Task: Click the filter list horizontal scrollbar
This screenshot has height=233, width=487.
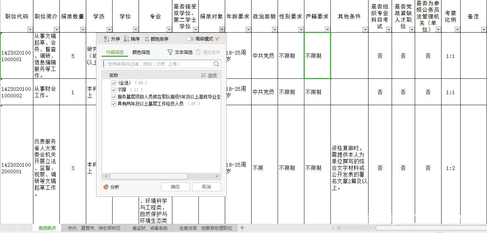Action: (x=149, y=176)
